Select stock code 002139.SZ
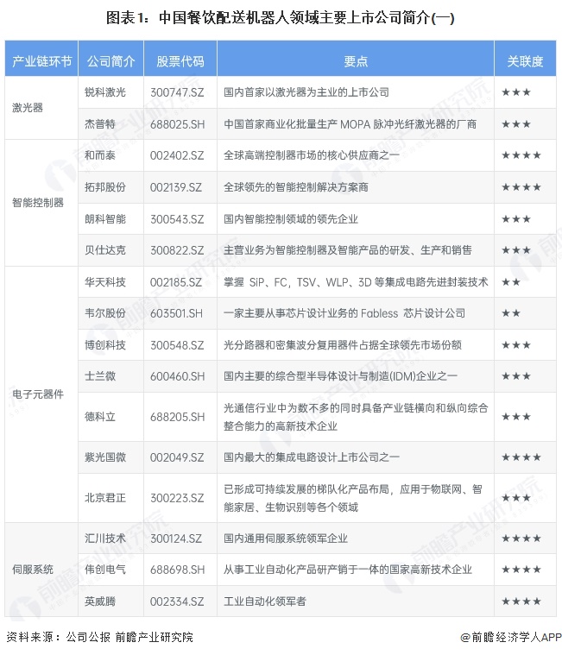 click(176, 187)
